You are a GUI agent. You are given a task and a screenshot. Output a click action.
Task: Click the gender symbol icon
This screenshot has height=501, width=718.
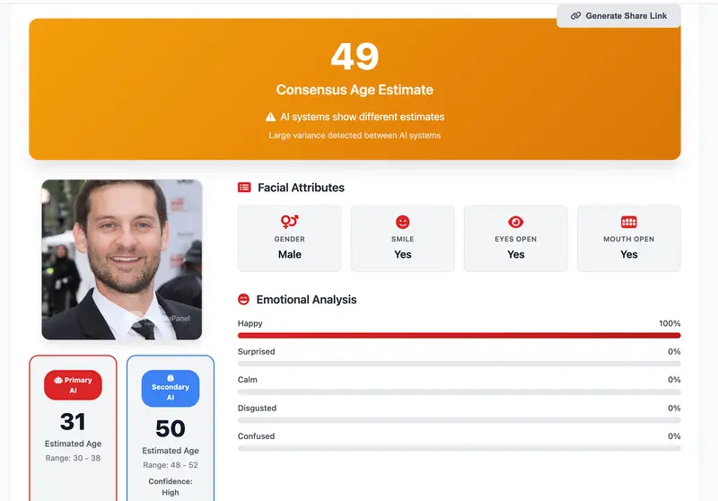click(x=289, y=221)
